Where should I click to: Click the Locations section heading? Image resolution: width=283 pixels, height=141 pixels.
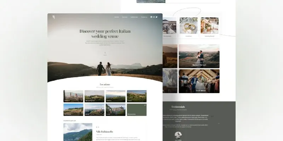tap(105, 84)
